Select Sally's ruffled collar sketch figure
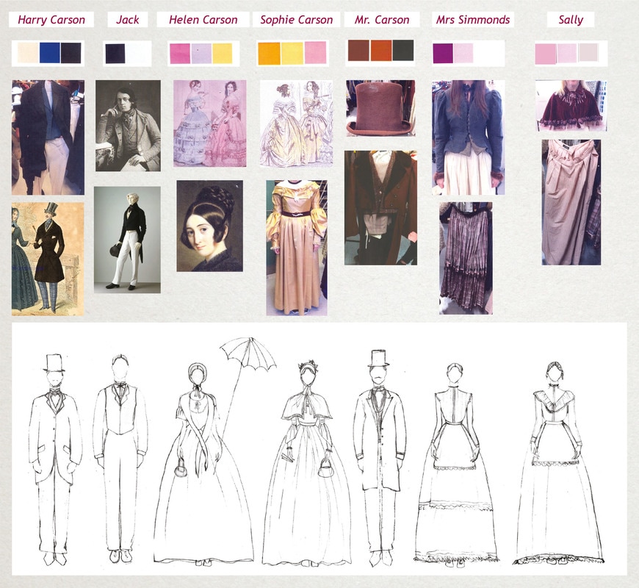The width and height of the screenshot is (639, 588). pos(557,463)
